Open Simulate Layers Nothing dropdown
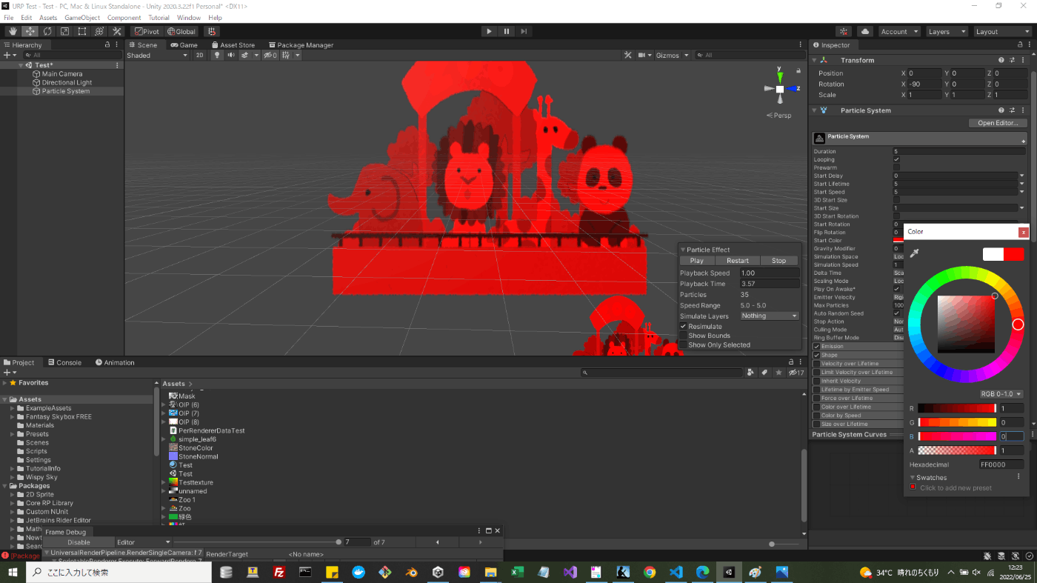The height and width of the screenshot is (583, 1037). [770, 316]
